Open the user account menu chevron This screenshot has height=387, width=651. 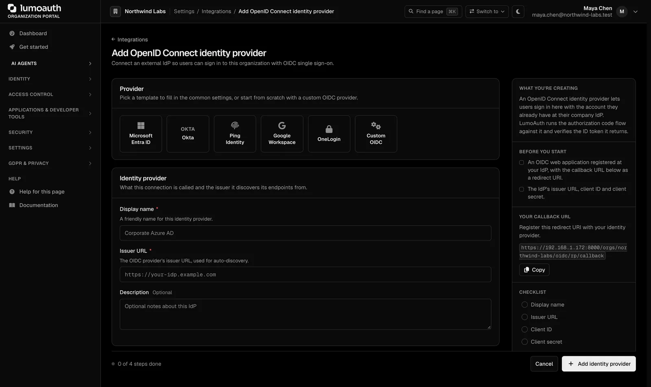click(x=636, y=11)
